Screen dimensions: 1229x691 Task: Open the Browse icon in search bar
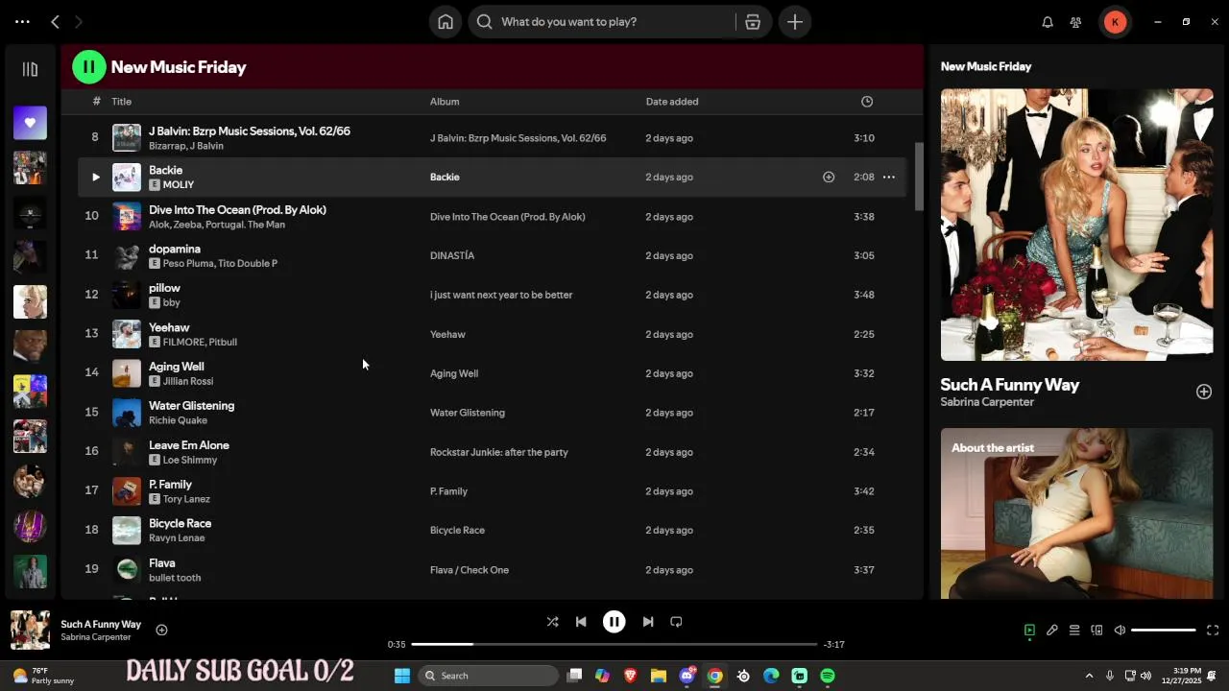[753, 22]
